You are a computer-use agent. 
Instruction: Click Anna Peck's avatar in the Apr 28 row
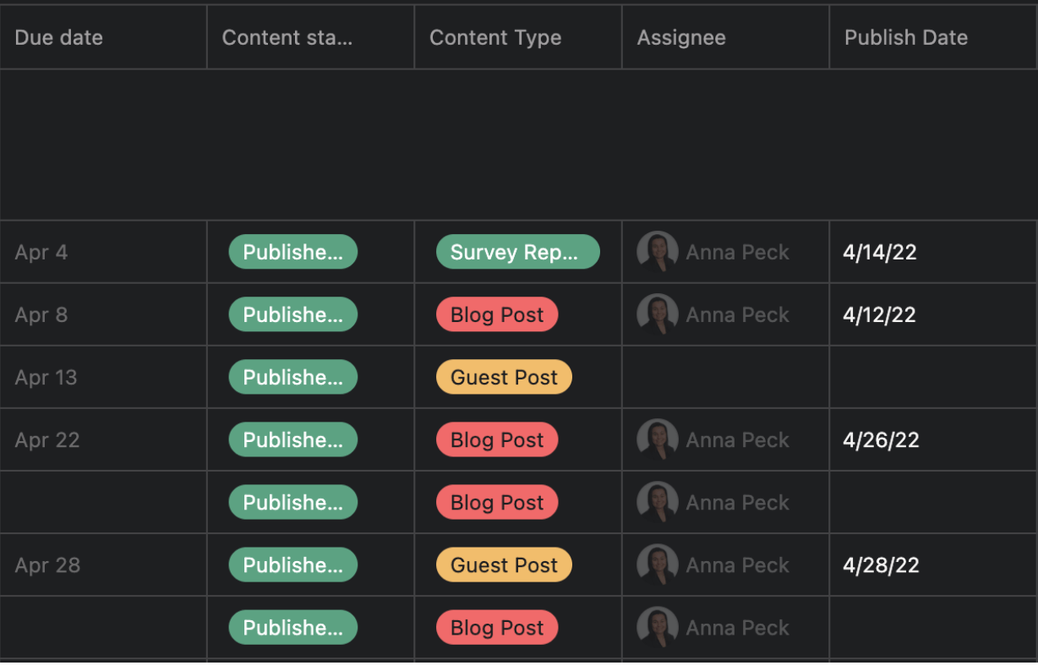point(657,565)
